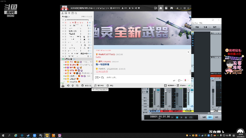This screenshot has width=246, height=138.
Task: Select 输出 in the mixer left sidebar
Action: click(145, 101)
